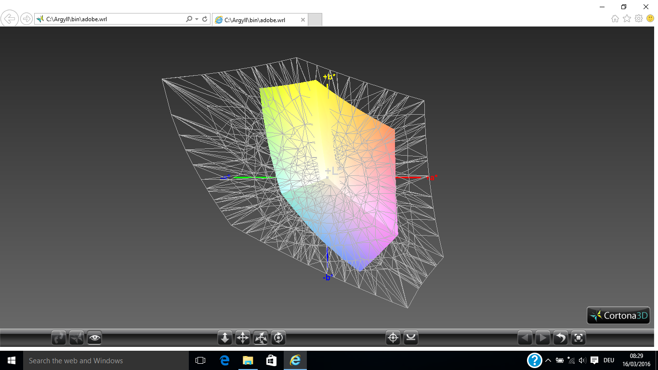Open the Action Center notifications icon

594,360
